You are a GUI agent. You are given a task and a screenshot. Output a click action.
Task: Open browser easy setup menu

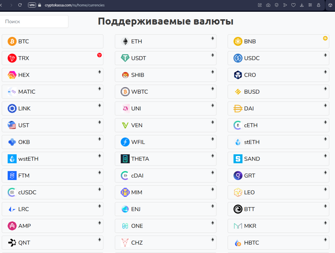310,5
